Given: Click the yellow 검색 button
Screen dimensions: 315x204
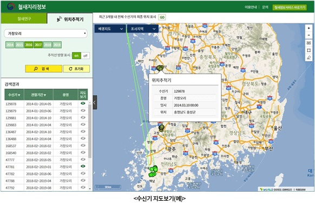Looking at the screenshot, I should coord(44,69).
